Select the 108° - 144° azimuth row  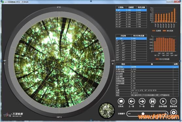[131, 45]
